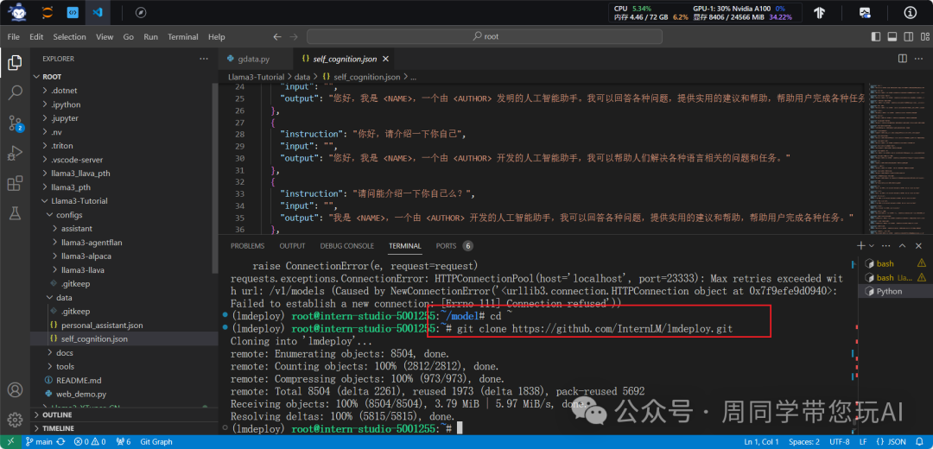Go back with the left arrow
This screenshot has width=933, height=449.
(x=277, y=37)
